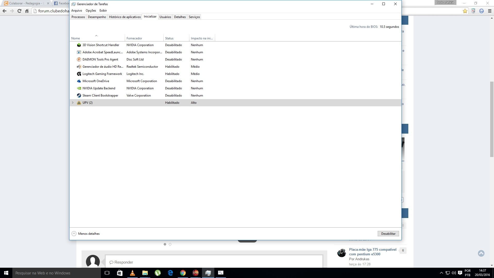The width and height of the screenshot is (494, 278).
Task: Click the Desabilitar button
Action: (388, 234)
